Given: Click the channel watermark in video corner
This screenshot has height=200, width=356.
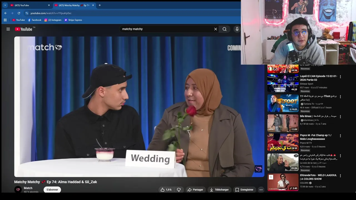Looking at the screenshot, I should pyautogui.click(x=258, y=169).
